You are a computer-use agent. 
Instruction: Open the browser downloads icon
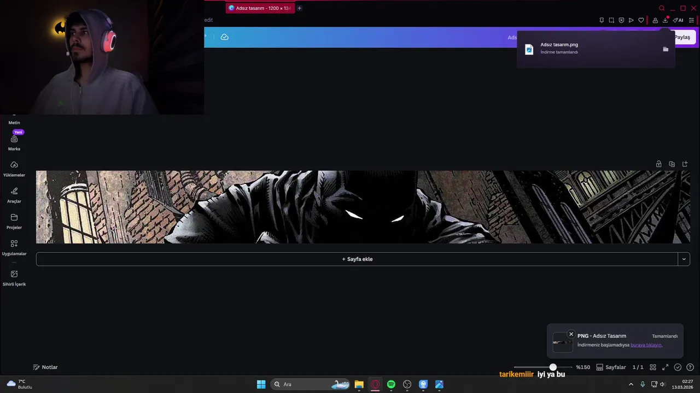665,20
